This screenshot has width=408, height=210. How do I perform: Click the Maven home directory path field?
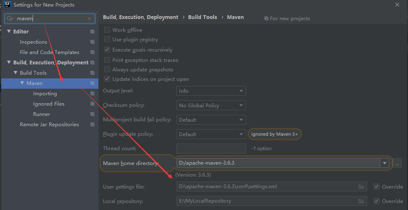tap(278, 163)
